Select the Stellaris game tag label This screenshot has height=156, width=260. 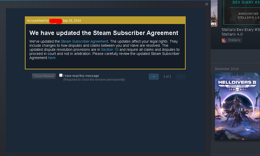point(234,40)
